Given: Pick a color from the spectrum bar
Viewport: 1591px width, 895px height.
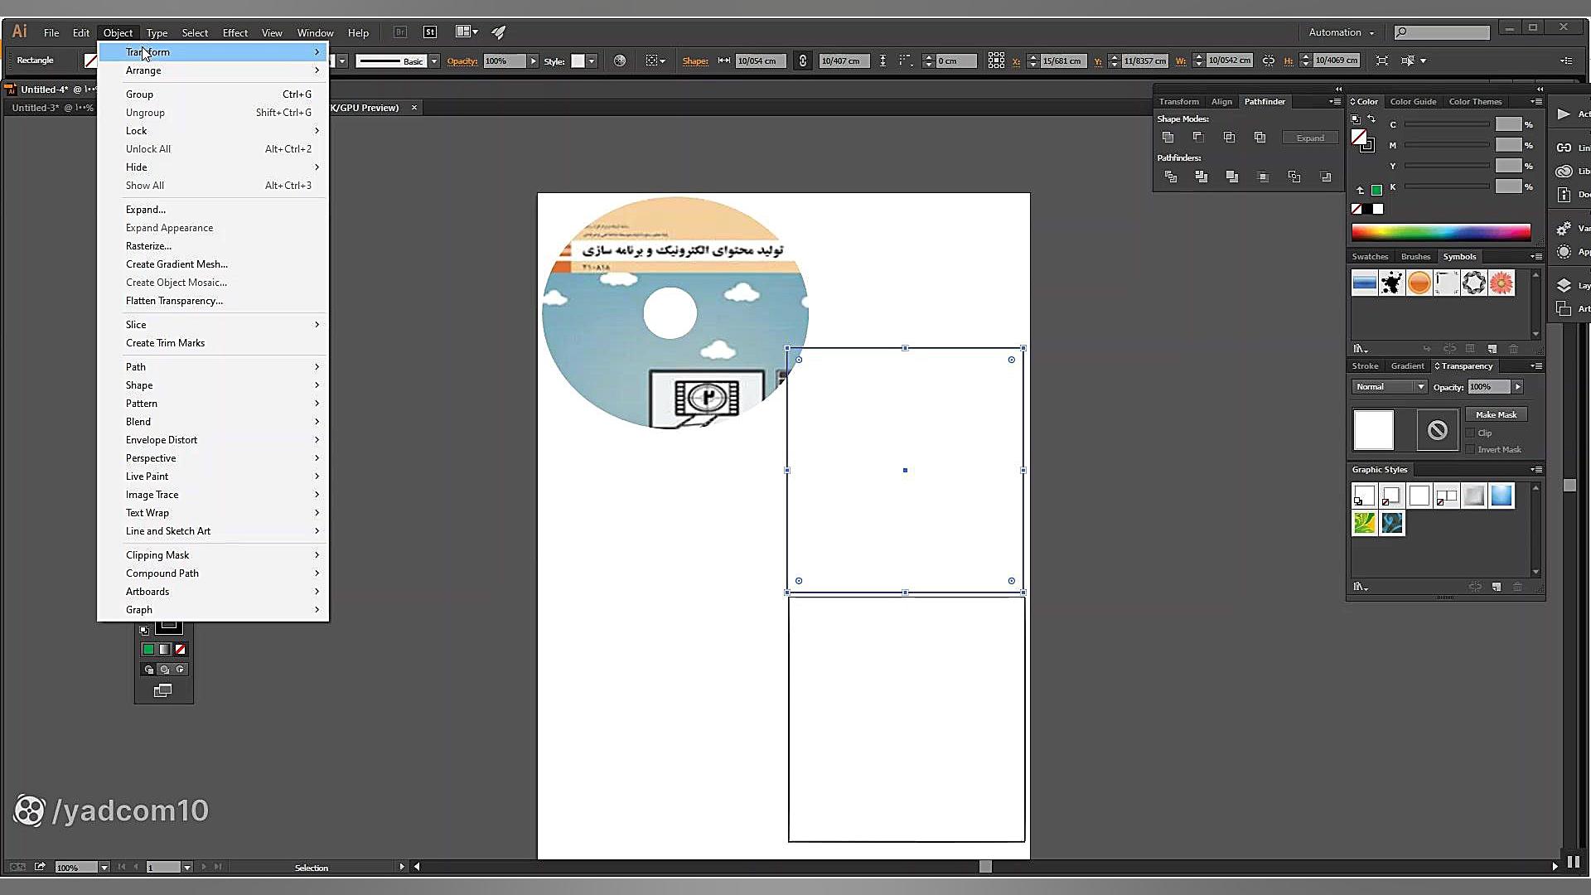Looking at the screenshot, I should tap(1440, 232).
